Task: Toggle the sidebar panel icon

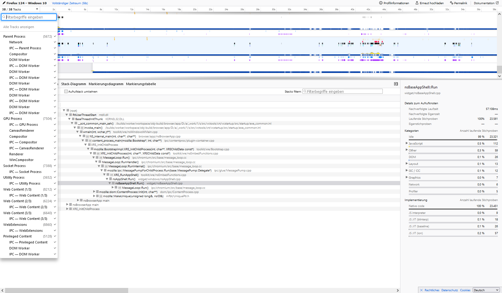Action: point(396,84)
